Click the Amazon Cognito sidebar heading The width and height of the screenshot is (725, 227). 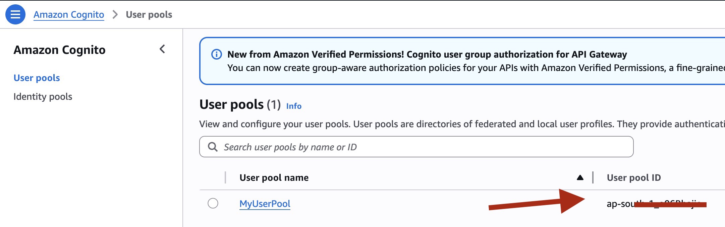(x=59, y=50)
